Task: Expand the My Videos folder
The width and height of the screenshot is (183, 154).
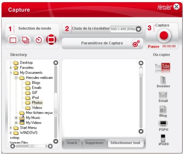Action: point(16,123)
